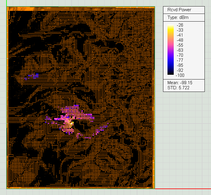Click the -55 label in the legend
Image resolution: width=211 pixels, height=195 pixels.
pos(180,45)
